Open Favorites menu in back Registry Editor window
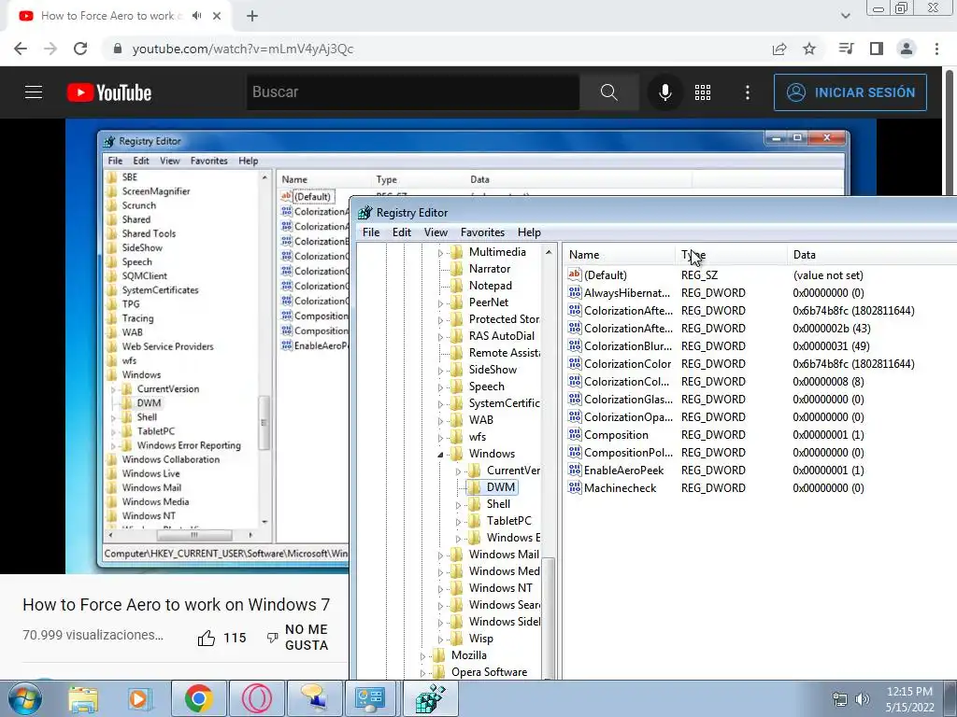This screenshot has height=717, width=957. [208, 161]
